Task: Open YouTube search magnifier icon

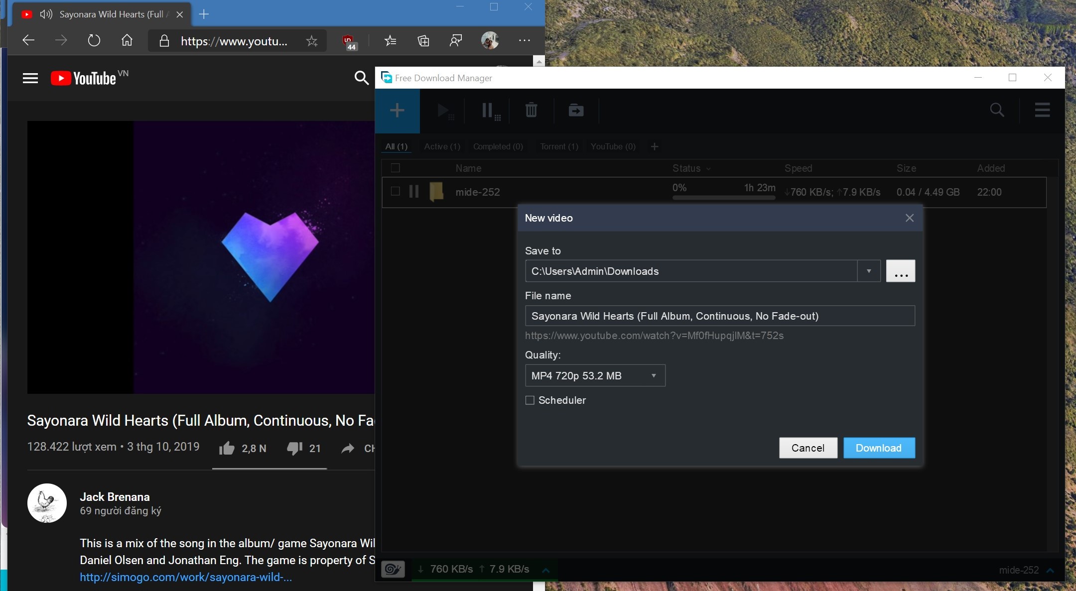Action: tap(361, 78)
